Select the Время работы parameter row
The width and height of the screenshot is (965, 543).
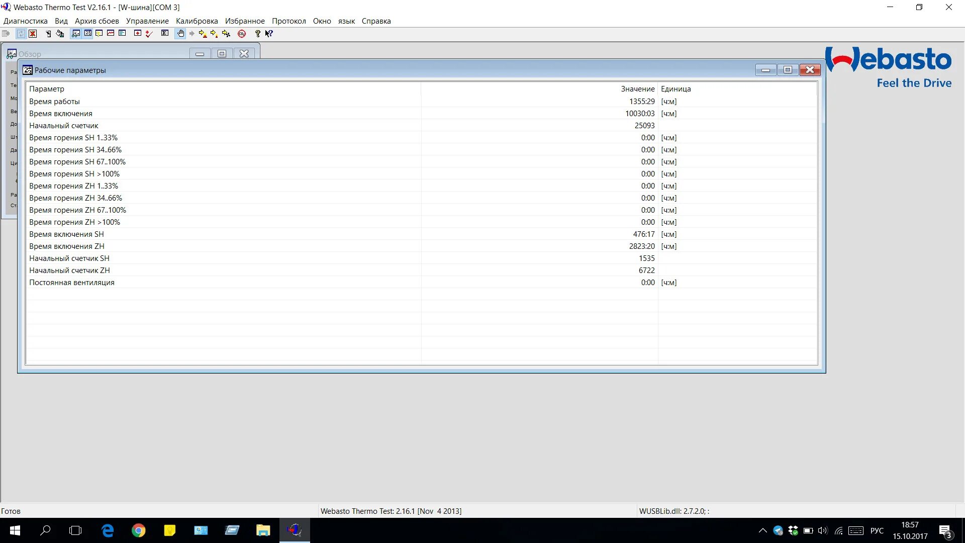[x=54, y=102]
